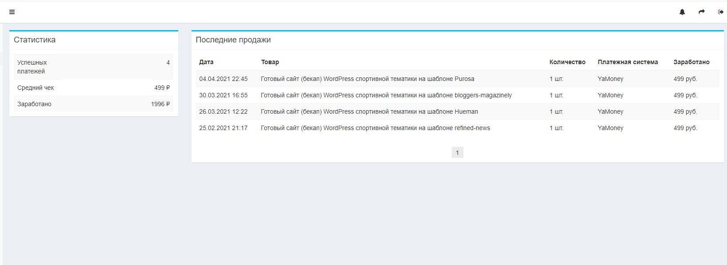This screenshot has width=727, height=265.
Task: Go to pagination page 1
Action: point(457,153)
